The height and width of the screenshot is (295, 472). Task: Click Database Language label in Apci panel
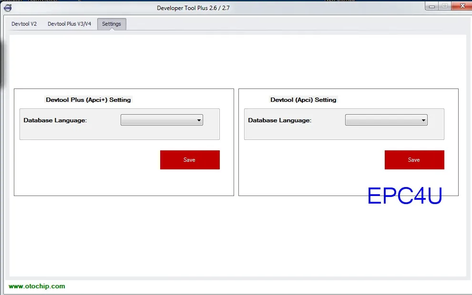coord(280,120)
